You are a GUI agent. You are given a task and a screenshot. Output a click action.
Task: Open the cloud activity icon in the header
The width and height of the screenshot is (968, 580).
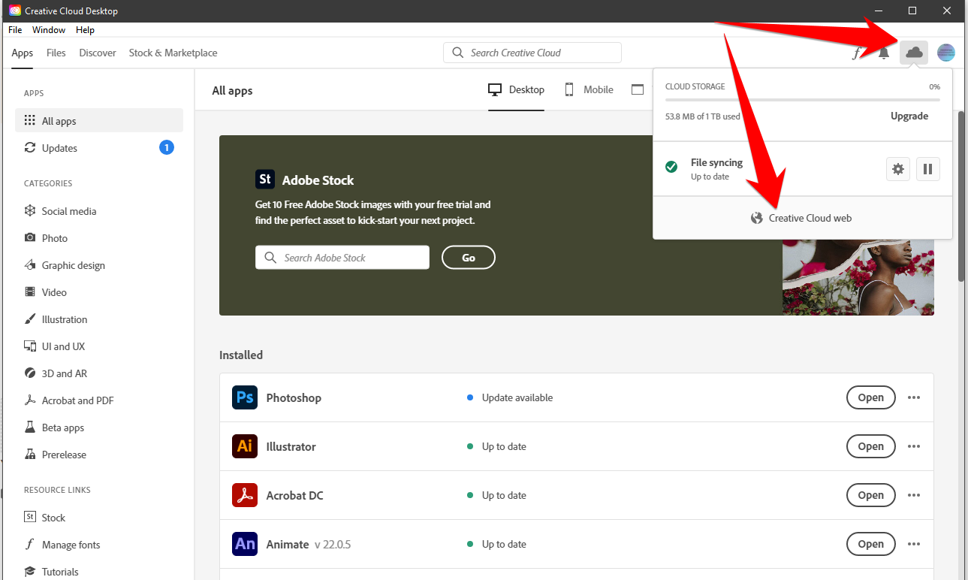click(x=914, y=53)
